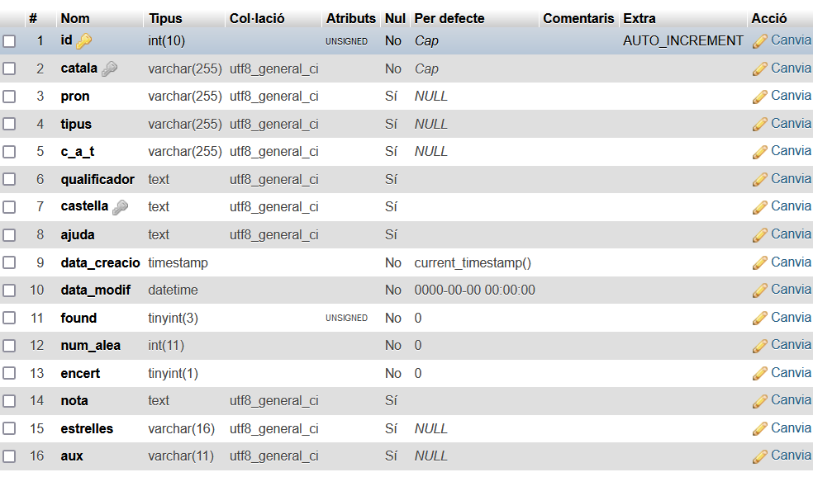Click the Canvia link for the catala row

791,68
